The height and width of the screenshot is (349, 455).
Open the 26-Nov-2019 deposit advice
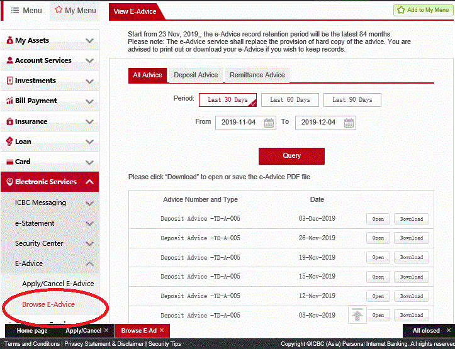378,238
